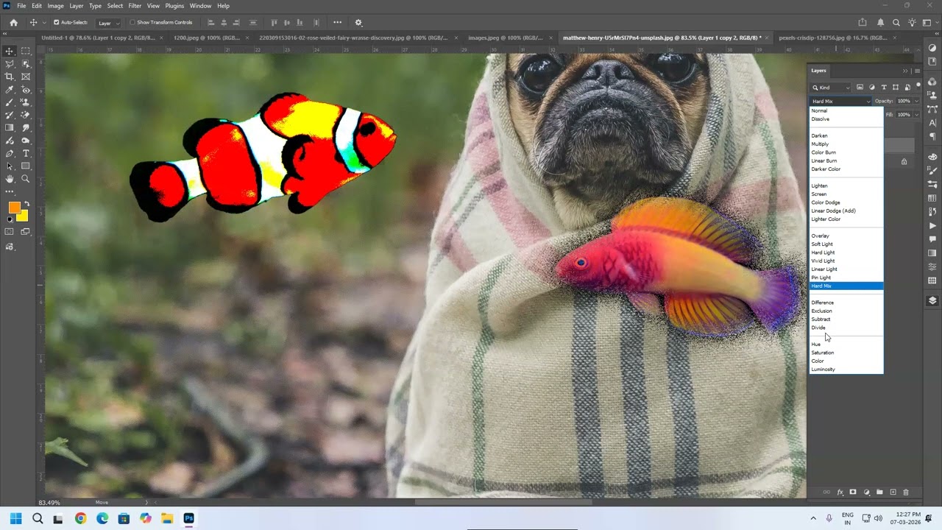Open the layer Kind filter dropdown

(x=831, y=88)
